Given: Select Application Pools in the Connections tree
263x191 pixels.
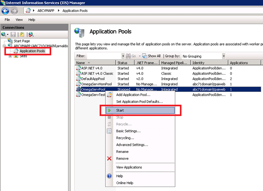Looking at the screenshot, I should [x=32, y=51].
